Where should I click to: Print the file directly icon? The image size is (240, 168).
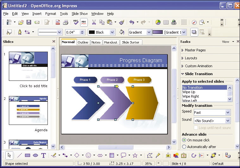pos(66,23)
